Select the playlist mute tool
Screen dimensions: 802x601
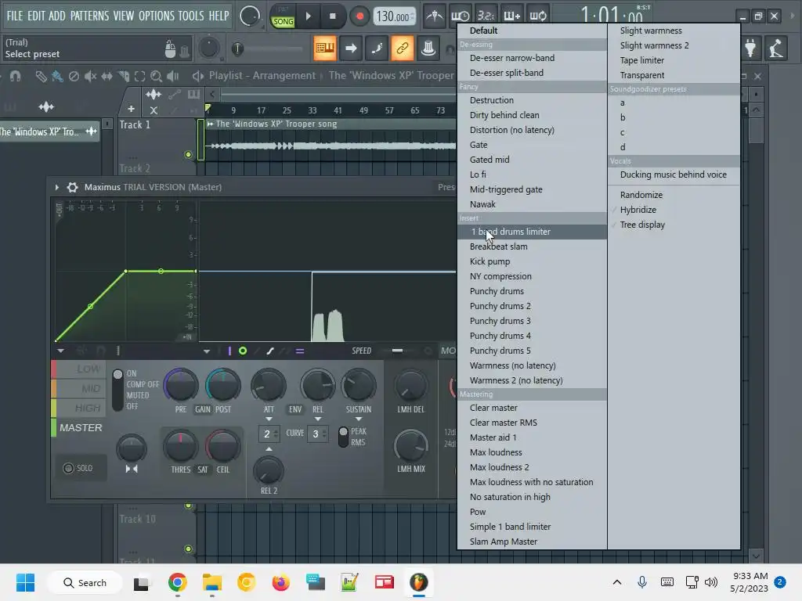(x=90, y=77)
